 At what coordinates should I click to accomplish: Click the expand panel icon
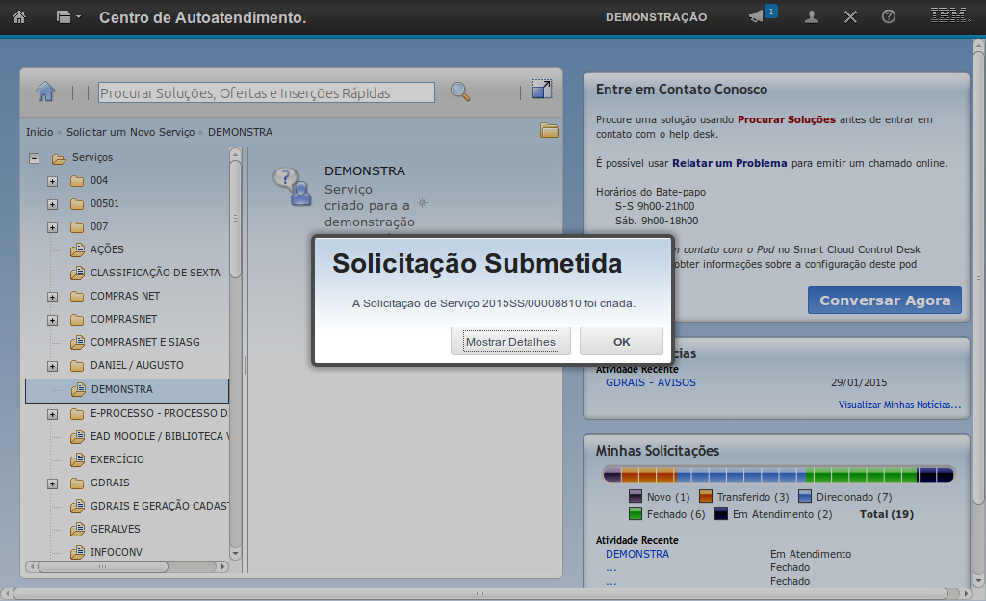point(542,90)
